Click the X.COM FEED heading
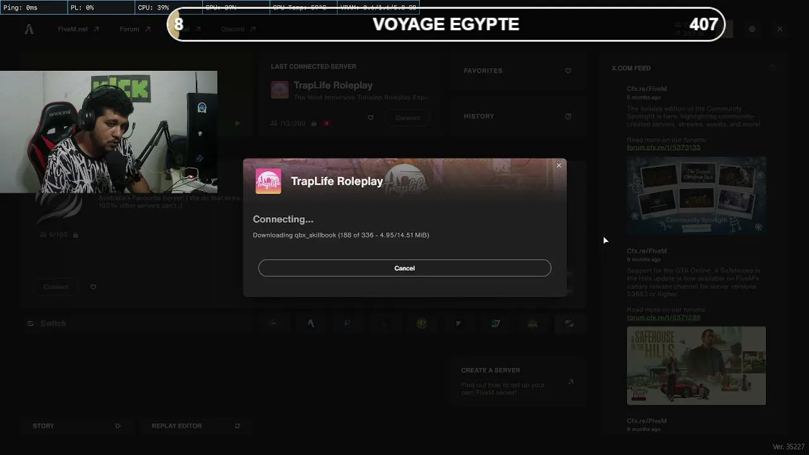Viewport: 809px width, 455px height. 631,68
